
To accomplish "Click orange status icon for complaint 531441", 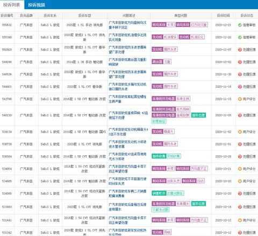I will 240,220.
